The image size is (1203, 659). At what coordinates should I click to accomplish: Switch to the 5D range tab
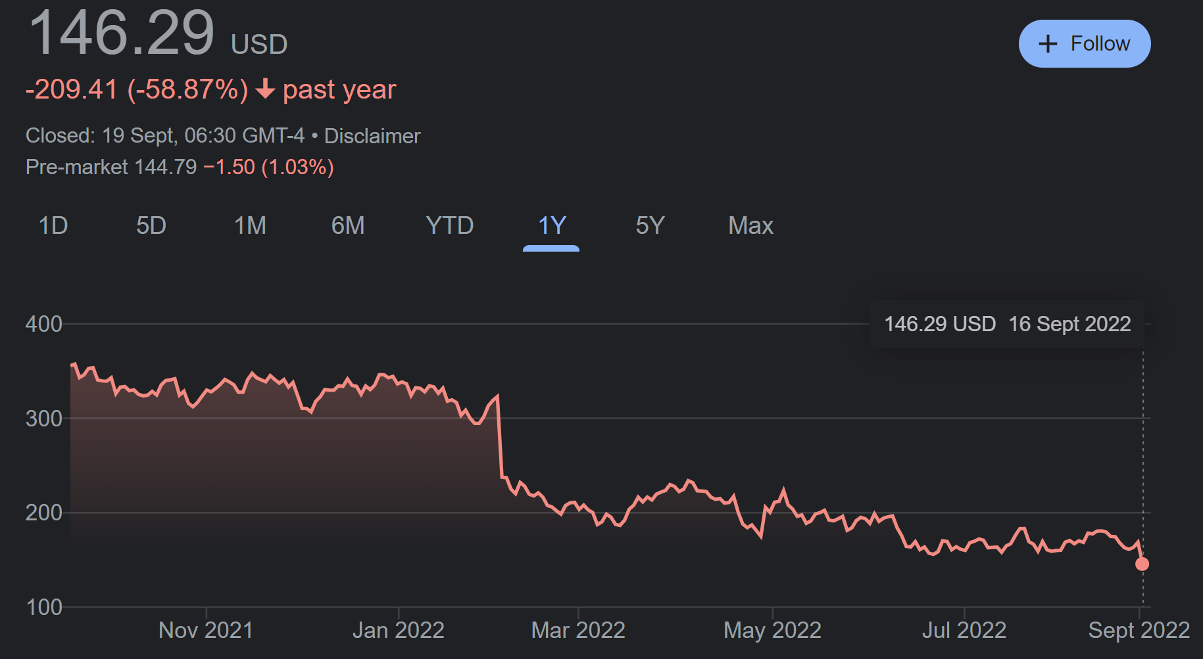[x=151, y=226]
